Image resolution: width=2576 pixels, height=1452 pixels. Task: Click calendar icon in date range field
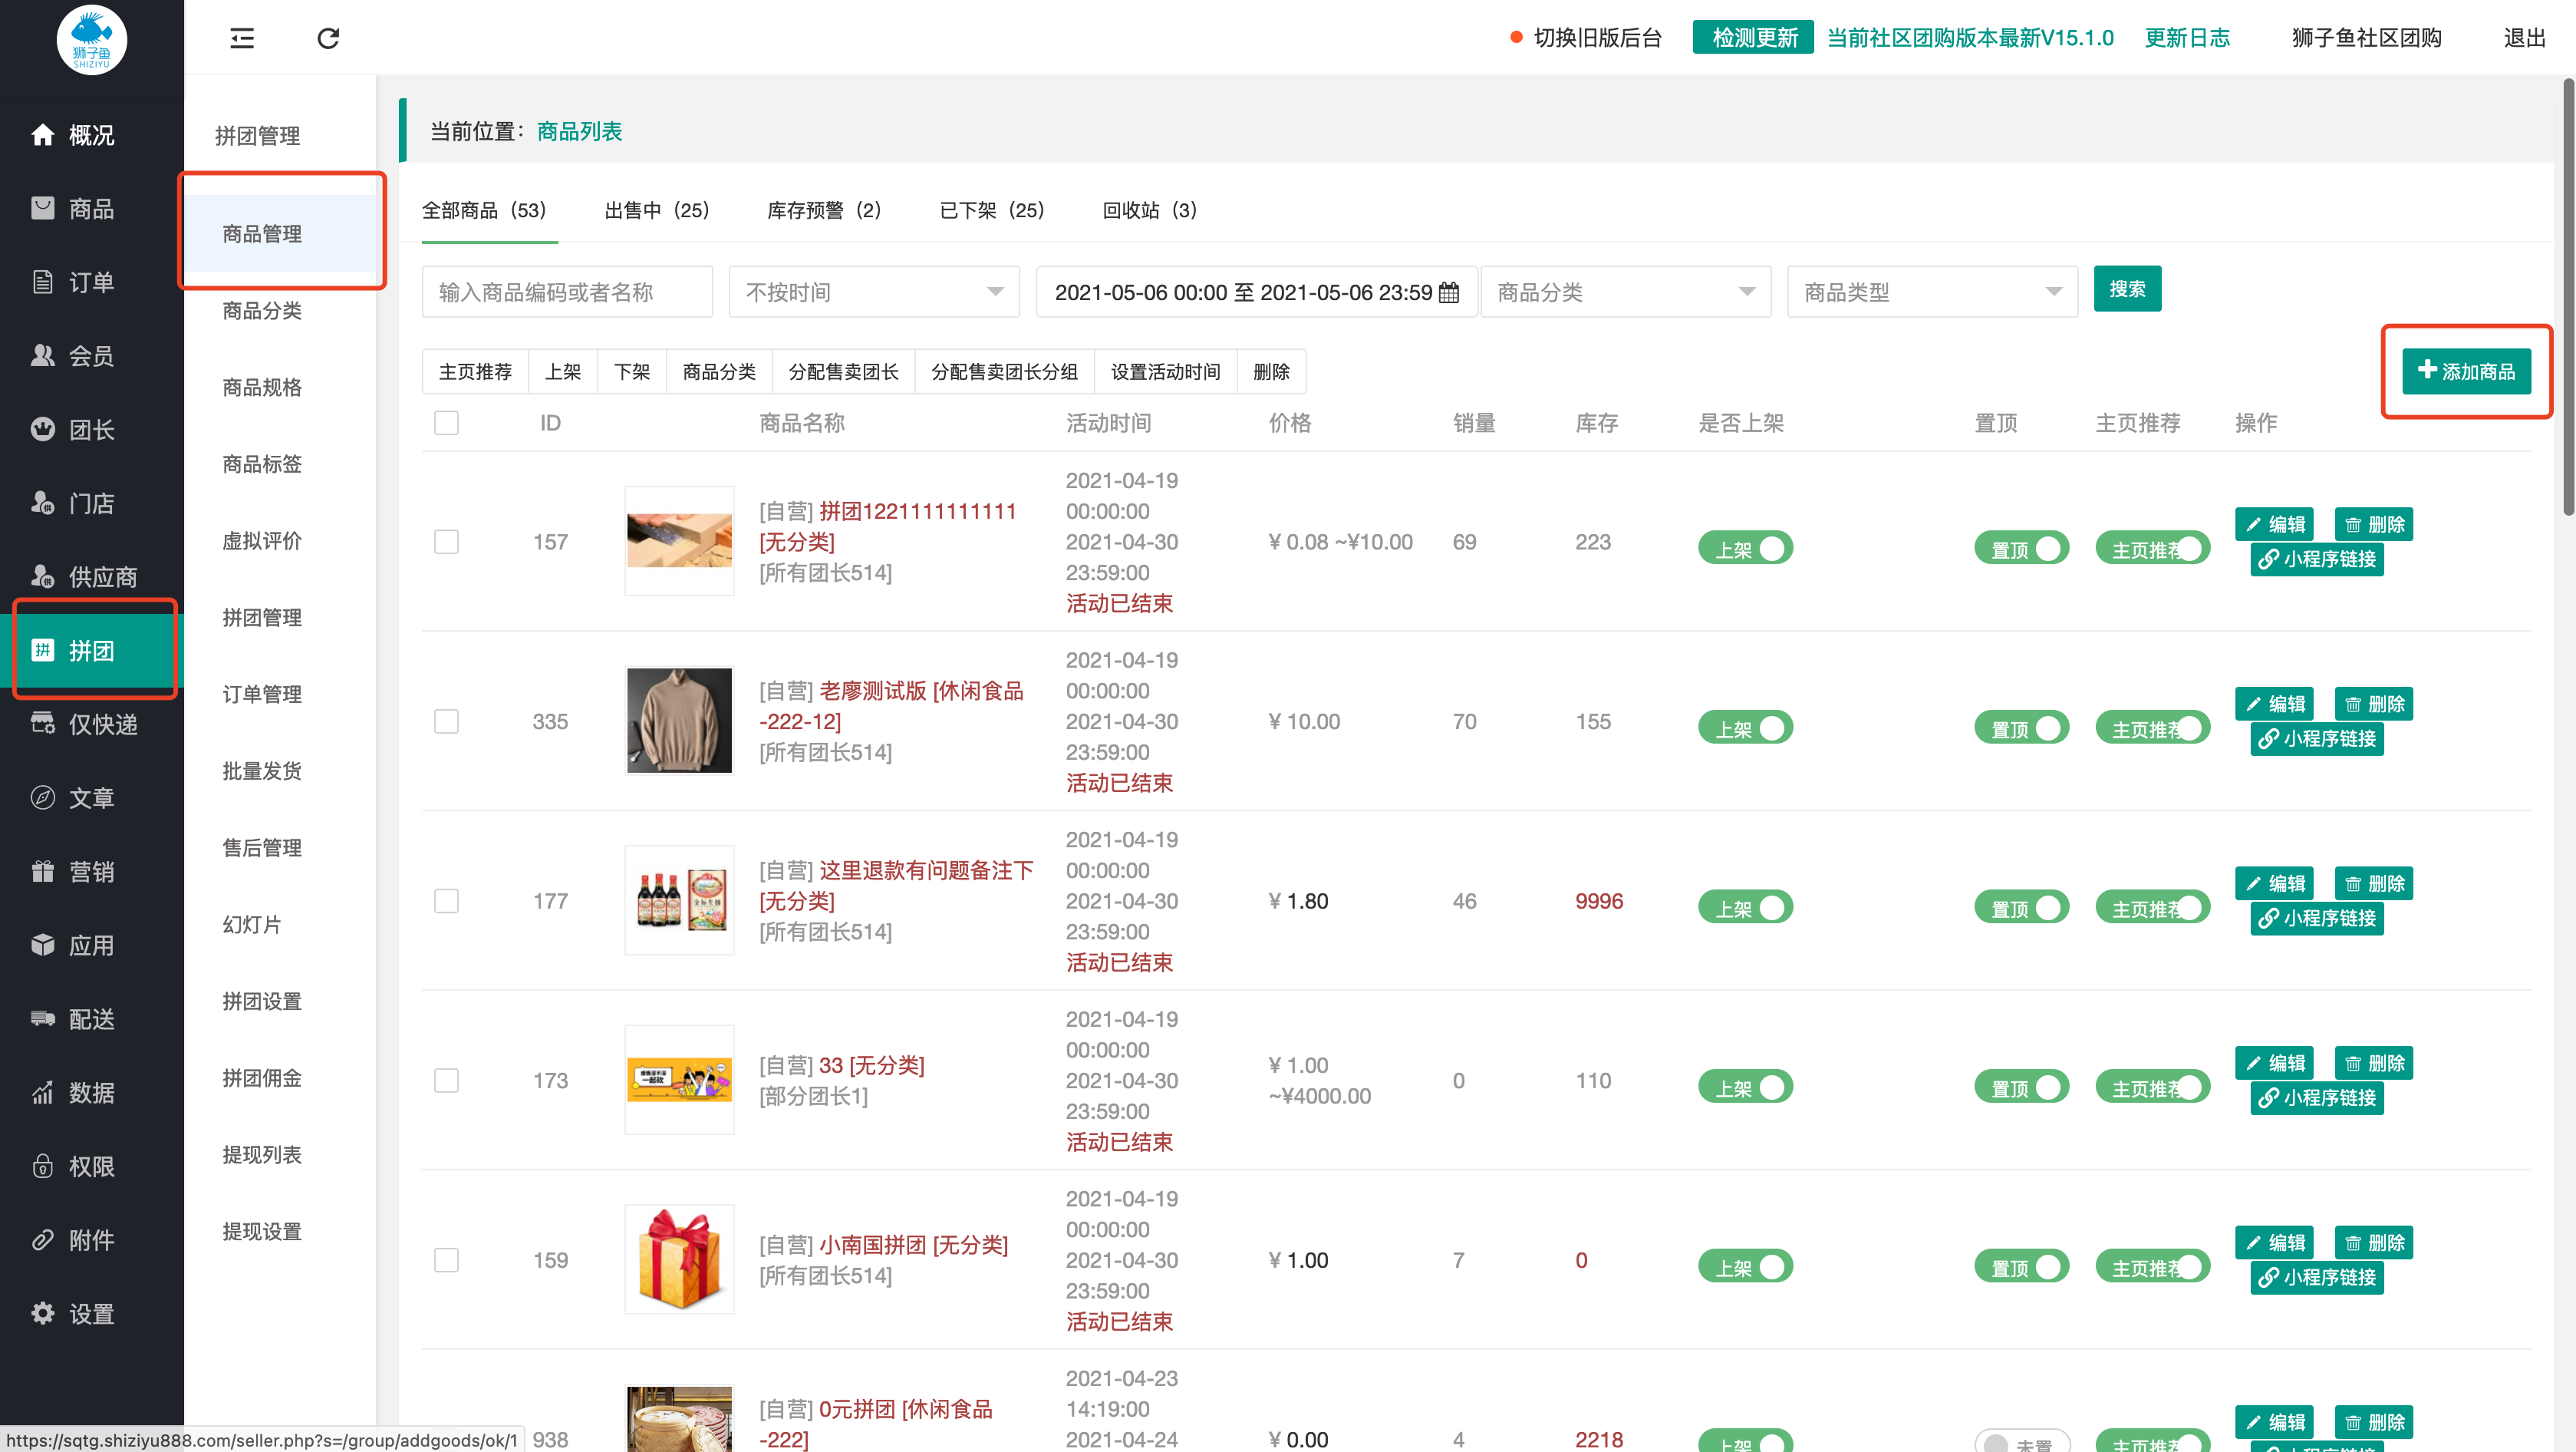pos(1449,292)
